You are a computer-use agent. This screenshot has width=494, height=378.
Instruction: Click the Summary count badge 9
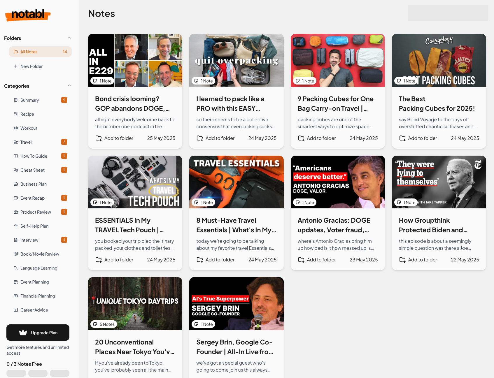click(64, 100)
